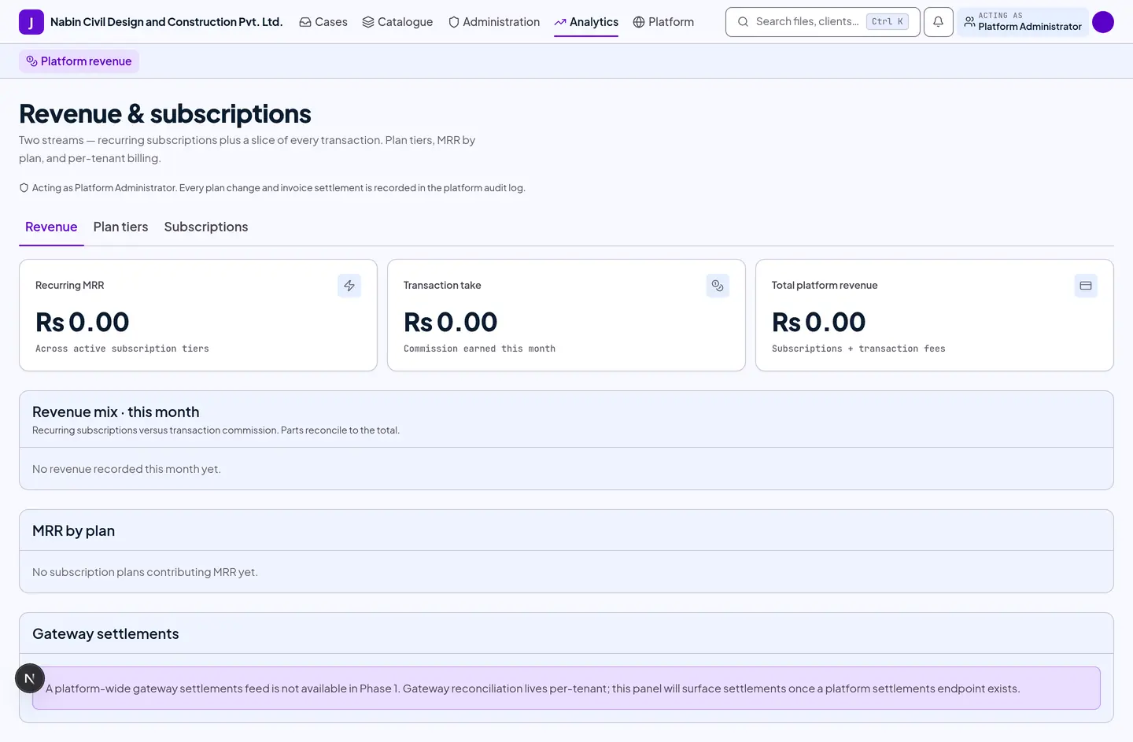Click 'No subscription plans contributing MRR yet.'
Screen dimensions: 1133x742
pos(145,572)
